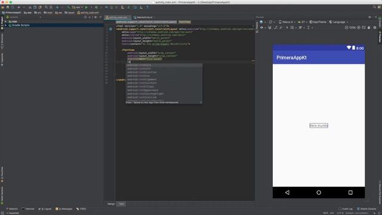Zoom out the layout preview

[x=346, y=27]
